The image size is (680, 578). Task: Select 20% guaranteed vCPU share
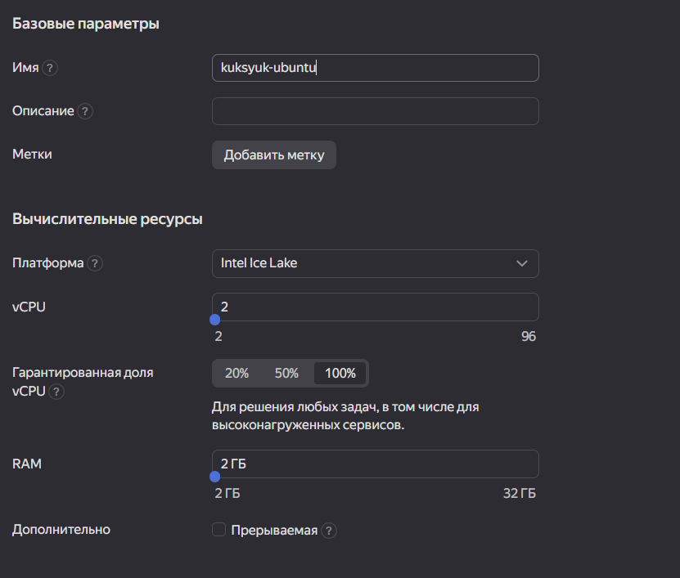point(236,373)
